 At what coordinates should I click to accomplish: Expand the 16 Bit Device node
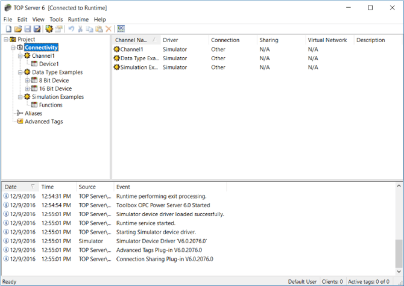point(27,89)
